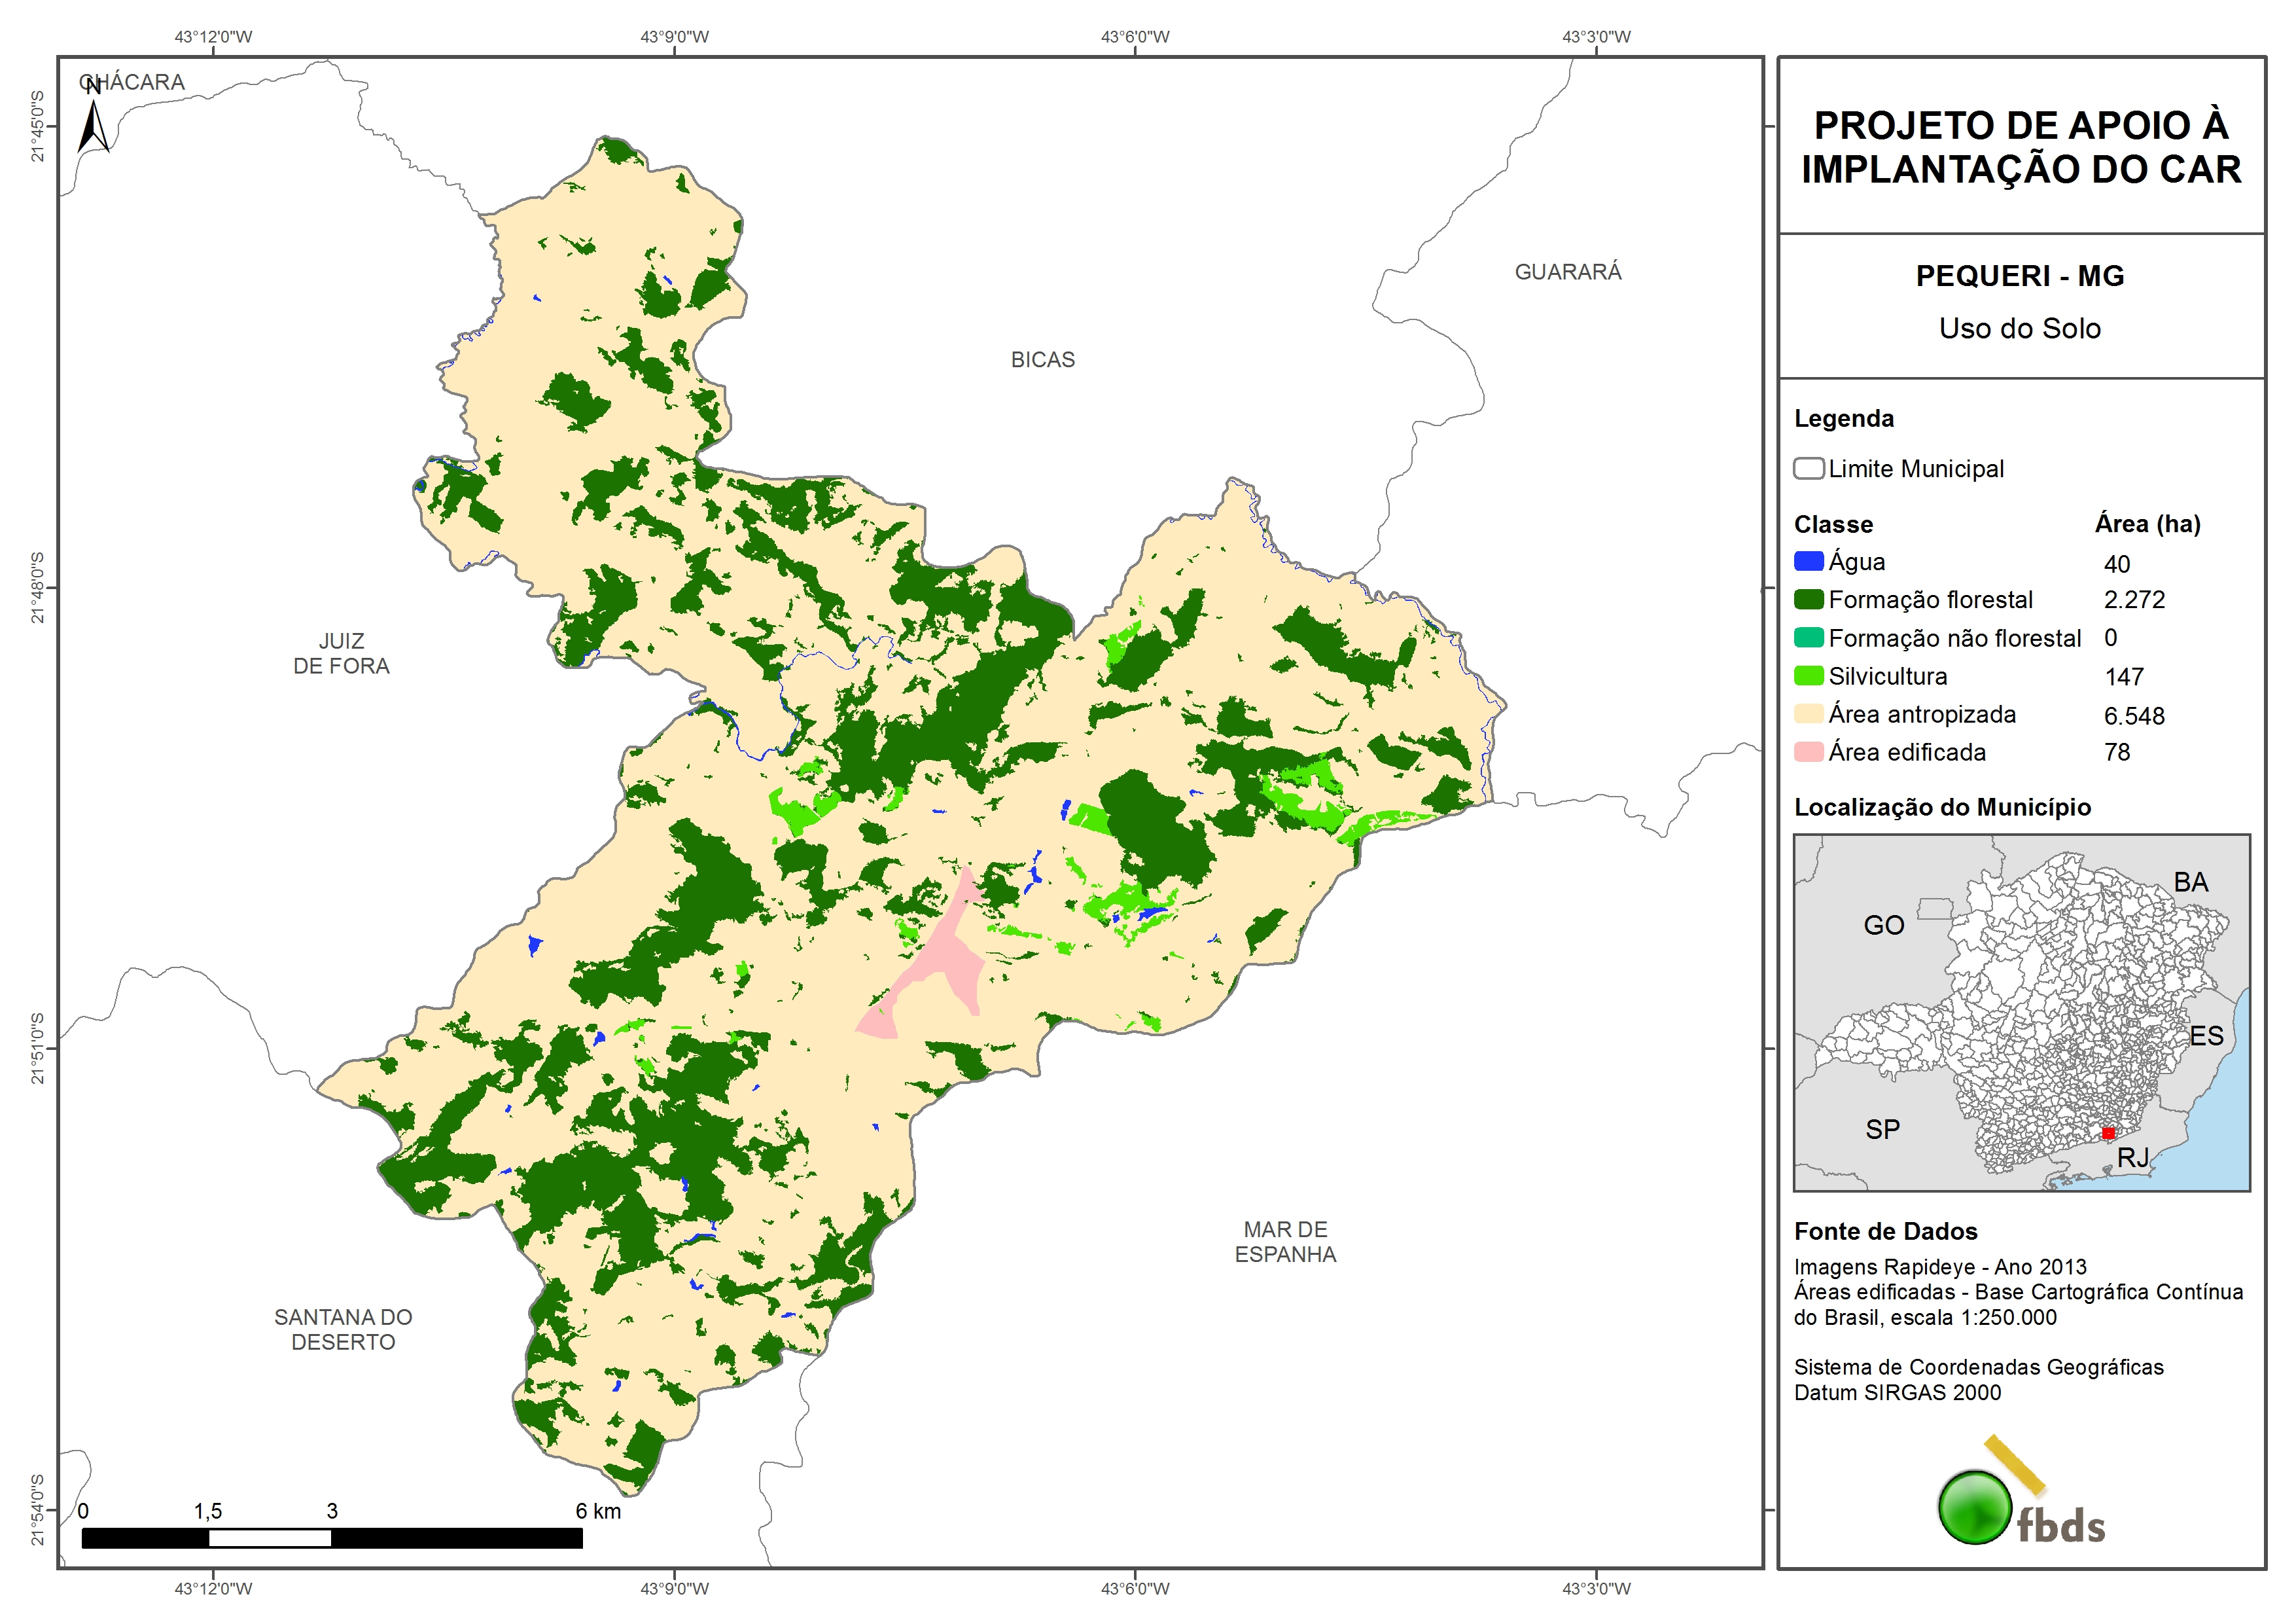Viewport: 2296px width, 1624px height.
Task: Click the dark green Formação florestal swatch
Action: (1808, 600)
